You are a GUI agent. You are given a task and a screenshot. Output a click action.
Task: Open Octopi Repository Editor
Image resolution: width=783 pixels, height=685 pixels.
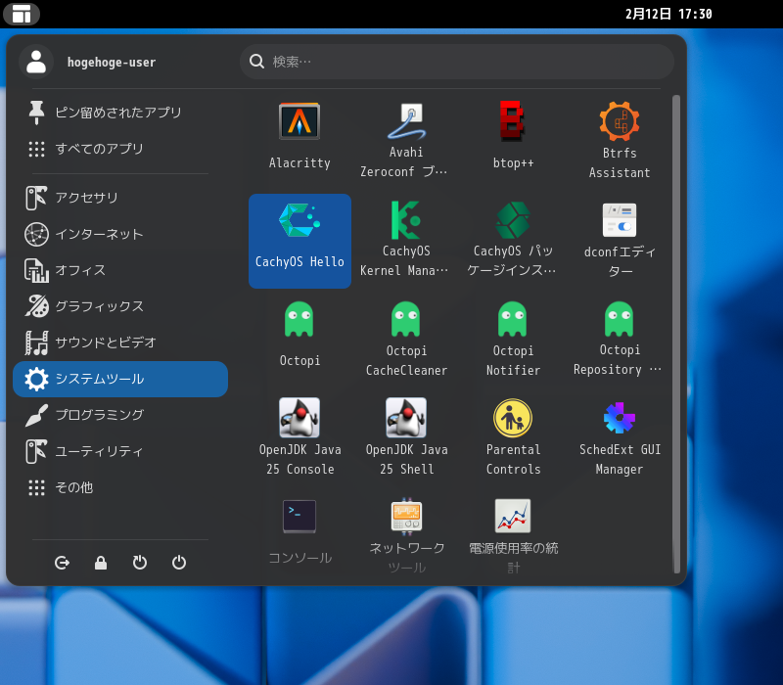620,340
